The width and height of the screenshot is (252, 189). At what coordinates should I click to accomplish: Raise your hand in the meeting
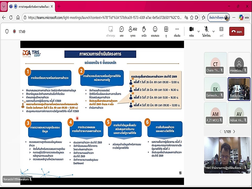pyautogui.click(x=144, y=31)
